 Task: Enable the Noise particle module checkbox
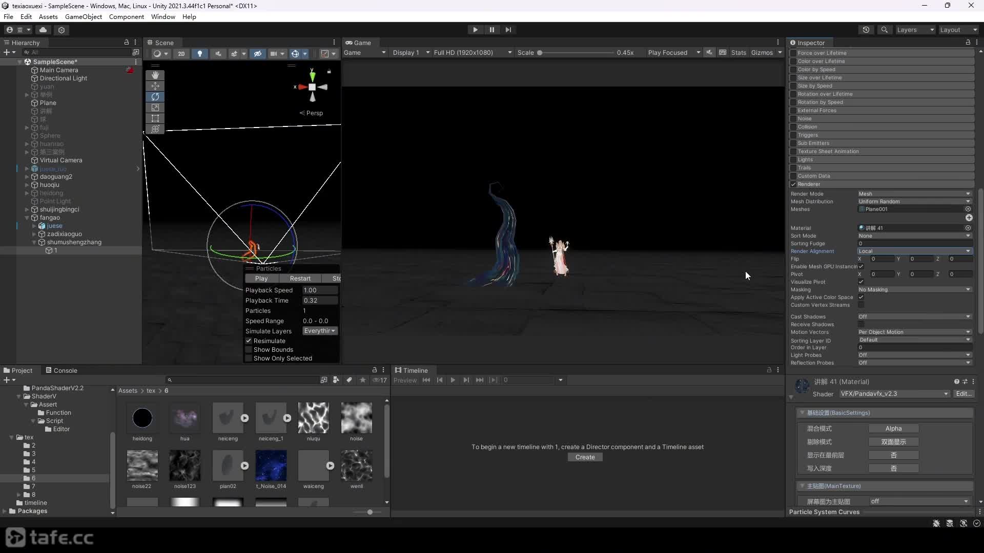tap(793, 119)
